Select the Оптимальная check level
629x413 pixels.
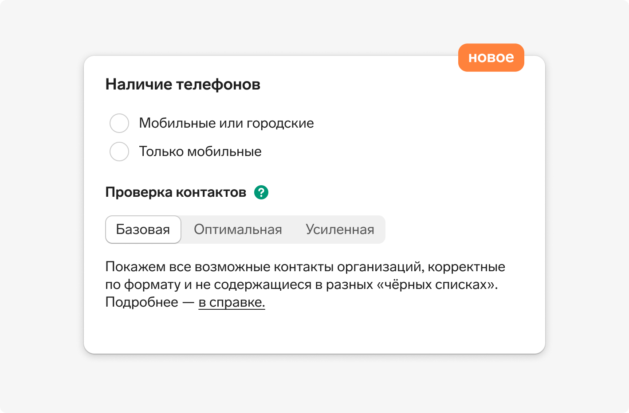pos(238,230)
